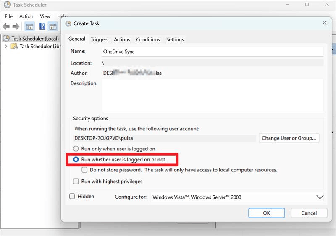Viewport: 336px width, 236px height.
Task: Close the Create Task dialog
Action: tap(325, 23)
